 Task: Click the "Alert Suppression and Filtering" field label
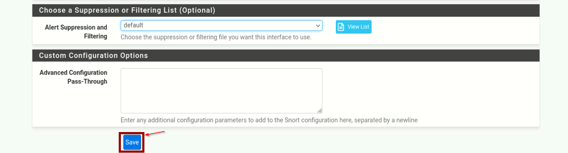pos(76,32)
